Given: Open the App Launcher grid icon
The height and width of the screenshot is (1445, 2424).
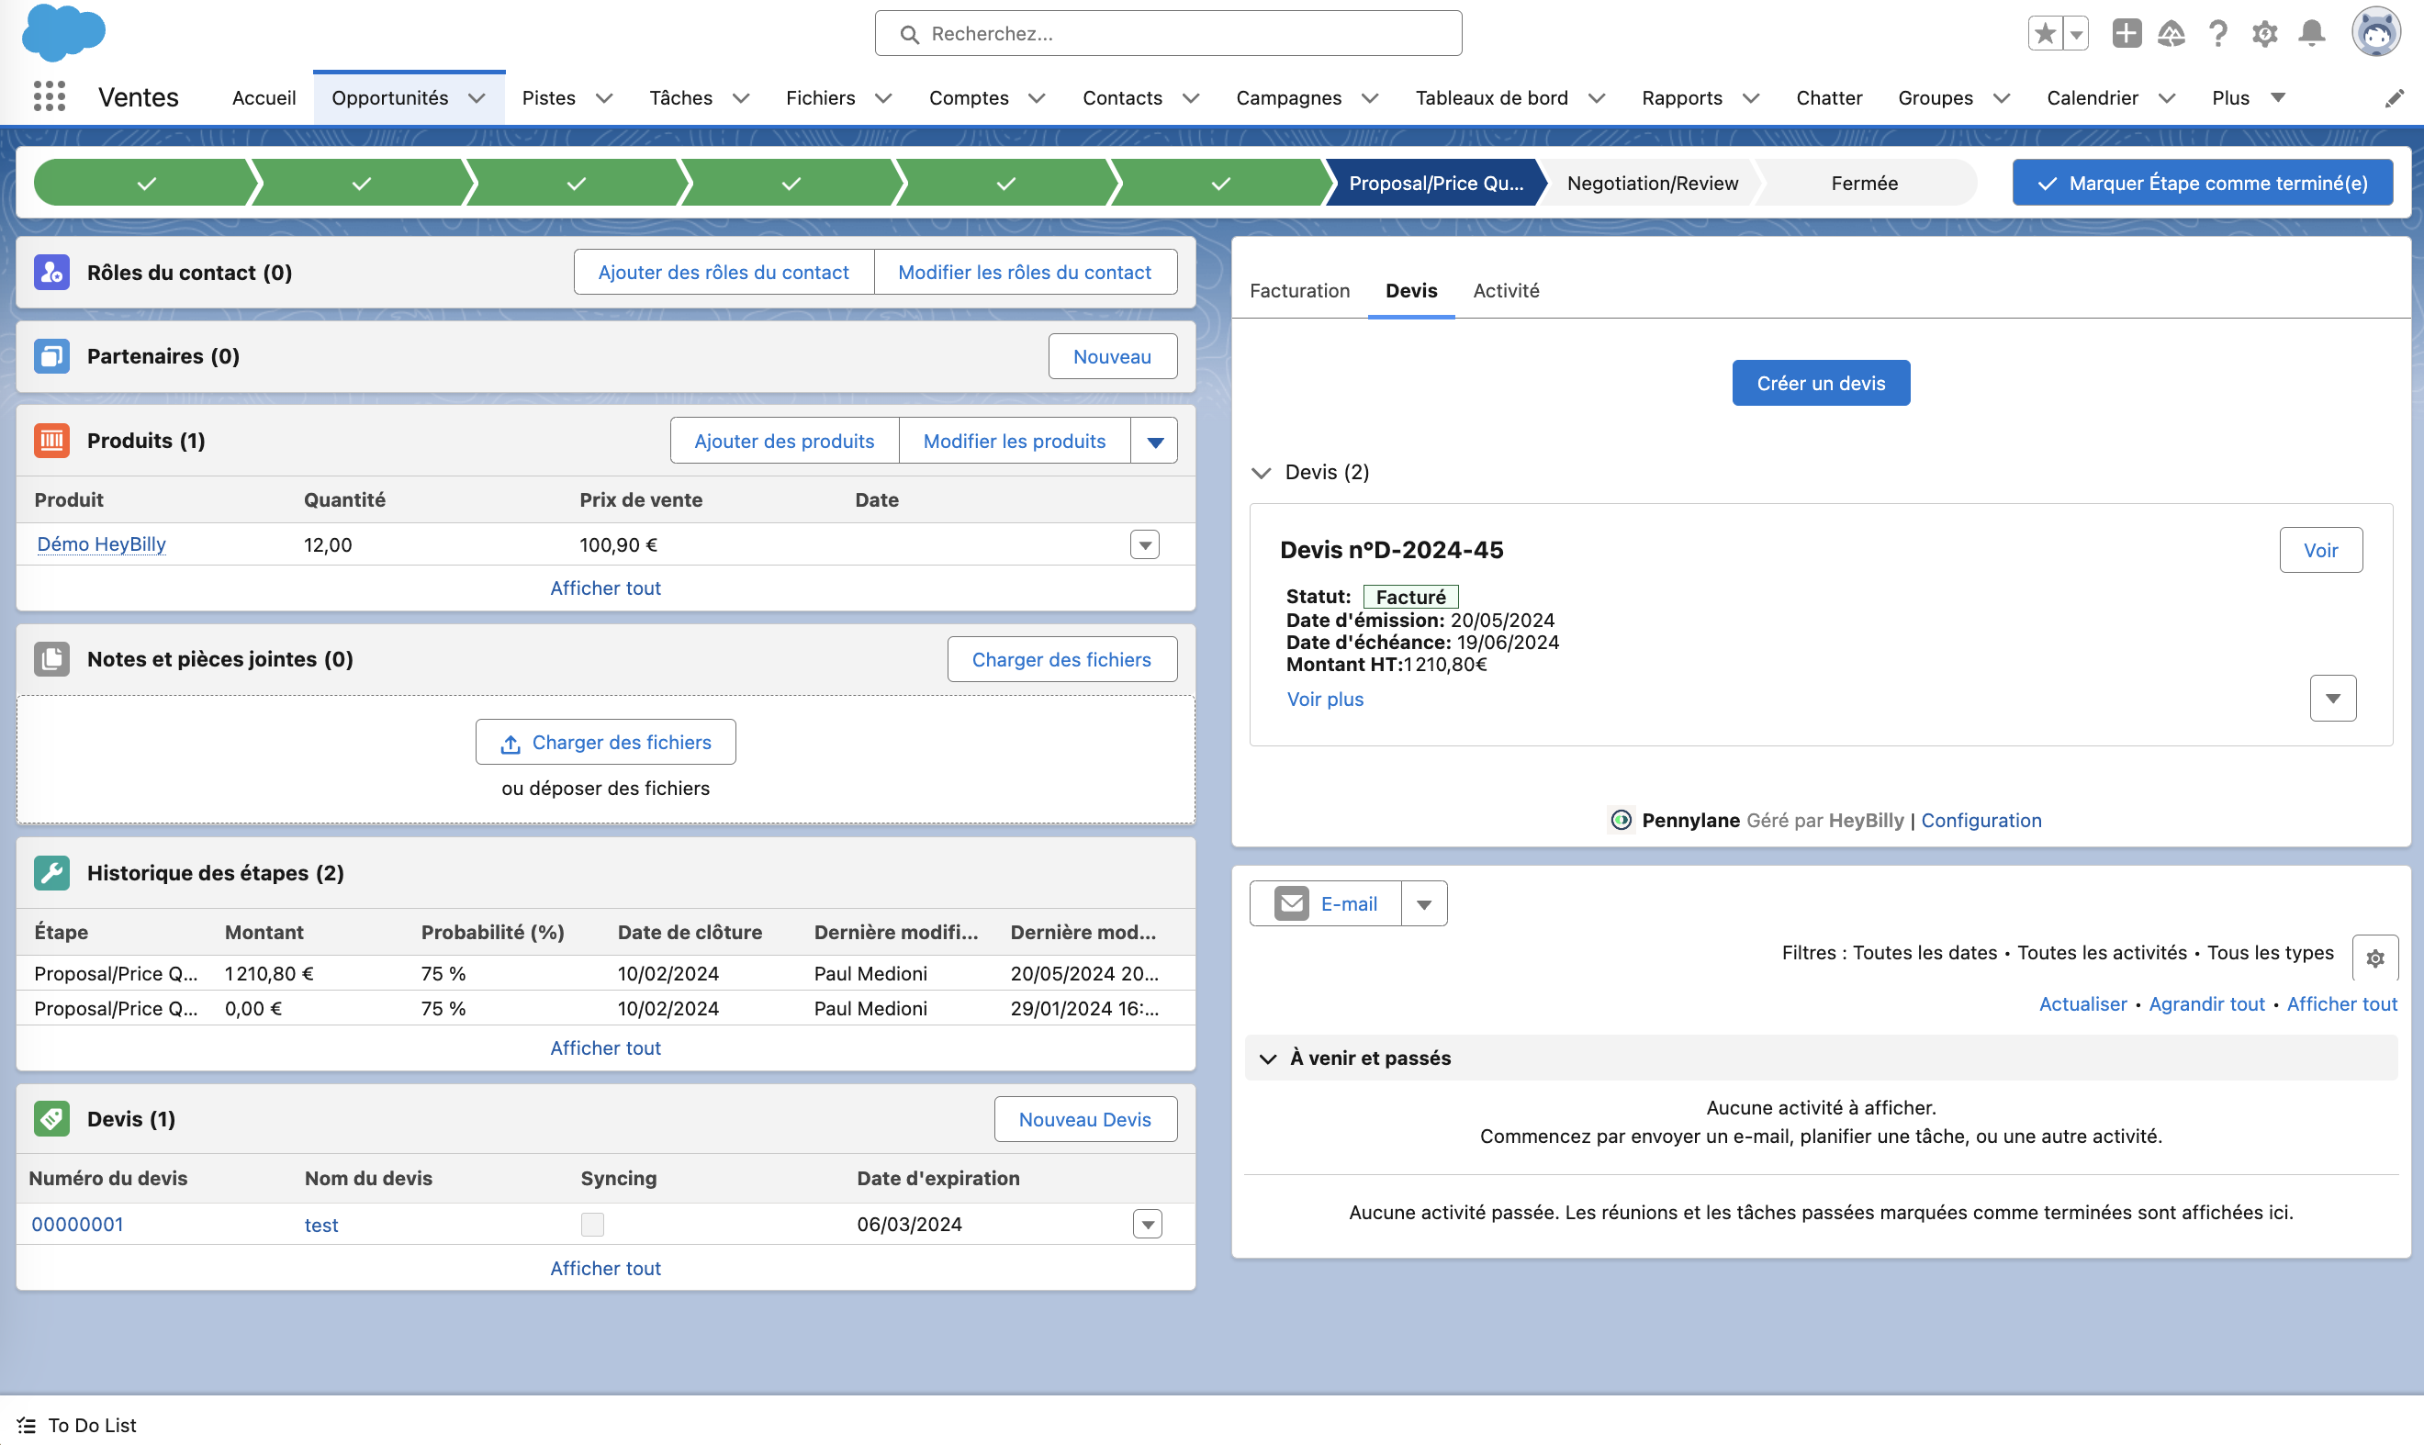Looking at the screenshot, I should click(x=49, y=96).
